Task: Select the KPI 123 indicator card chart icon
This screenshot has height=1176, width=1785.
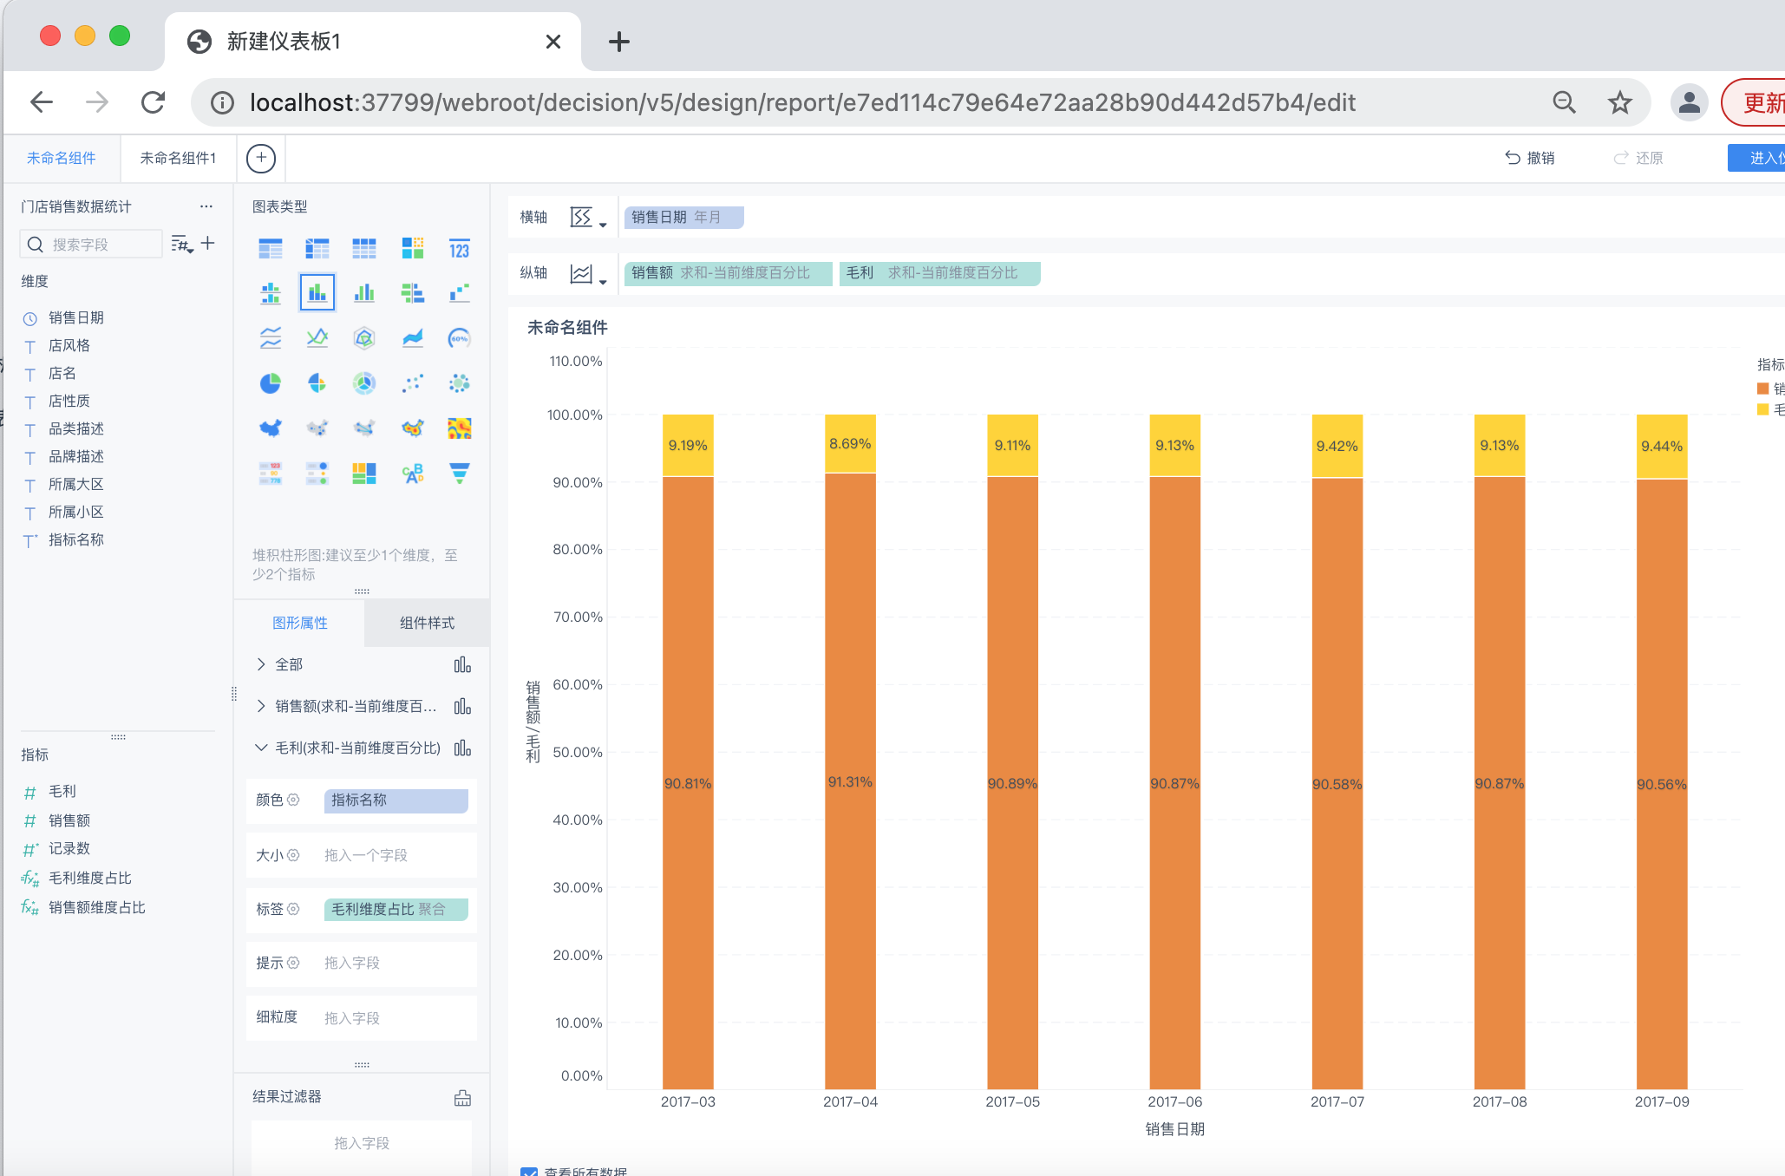Action: (x=460, y=250)
